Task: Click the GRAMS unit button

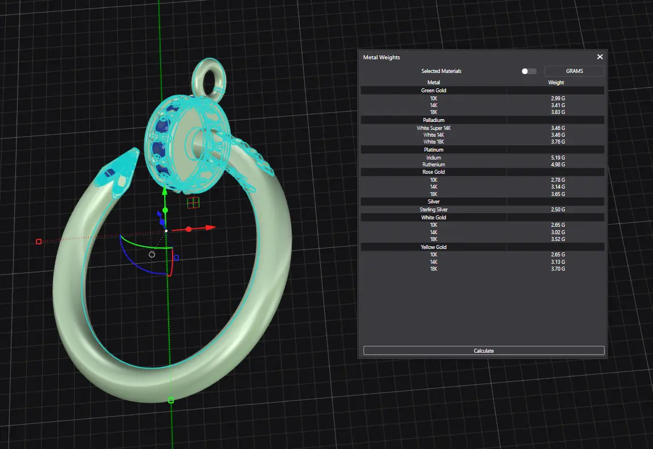Action: [574, 71]
